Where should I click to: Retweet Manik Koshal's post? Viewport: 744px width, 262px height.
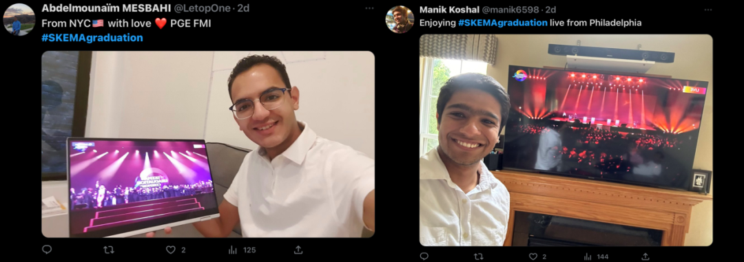pos(479,256)
